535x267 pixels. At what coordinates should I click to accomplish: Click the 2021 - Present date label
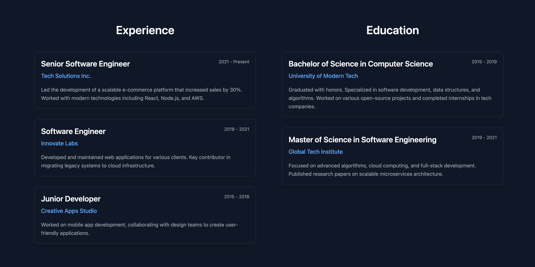(x=234, y=62)
